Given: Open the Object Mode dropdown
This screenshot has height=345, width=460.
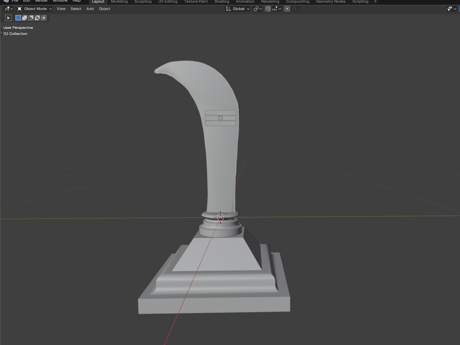Looking at the screenshot, I should (35, 9).
